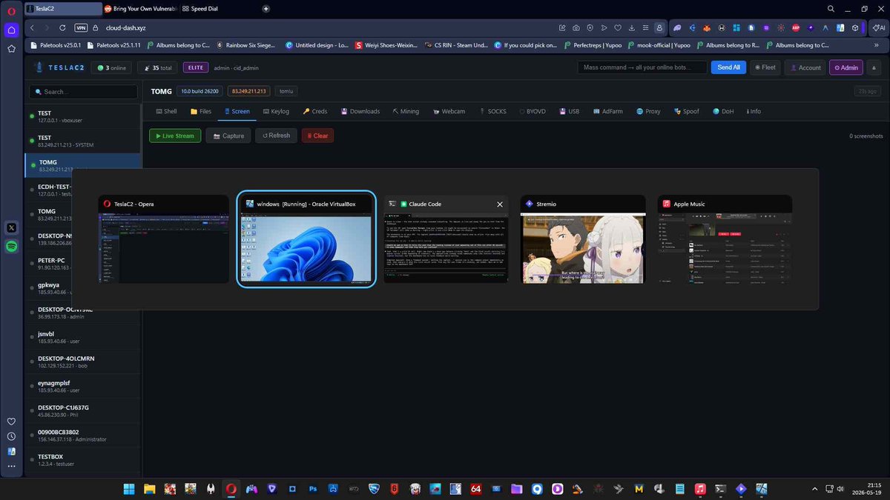
Task: Take a snapshot with the camera icon
Action: 576,27
